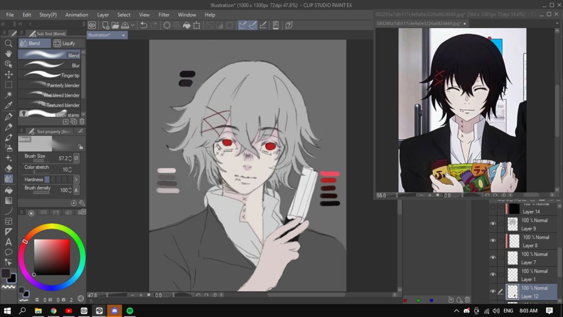Open the Animation menu

pos(76,15)
